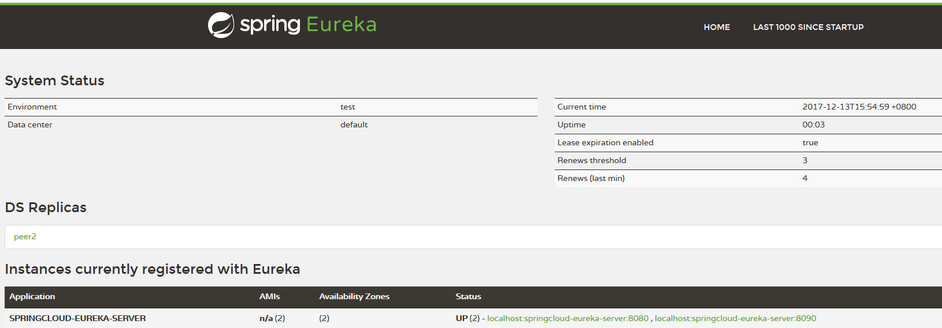
Task: Open localhost:springcloud-eureka-server:8090 instance link
Action: point(735,318)
